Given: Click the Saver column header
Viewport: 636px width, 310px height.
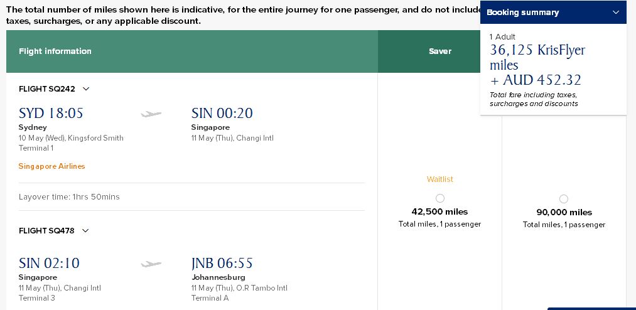Looking at the screenshot, I should coord(440,51).
